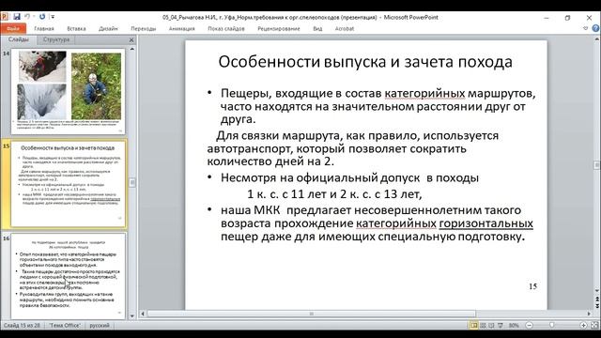Click the slide title Особенности выпуска и зачета похода
This screenshot has width=601, height=338.
365,62
